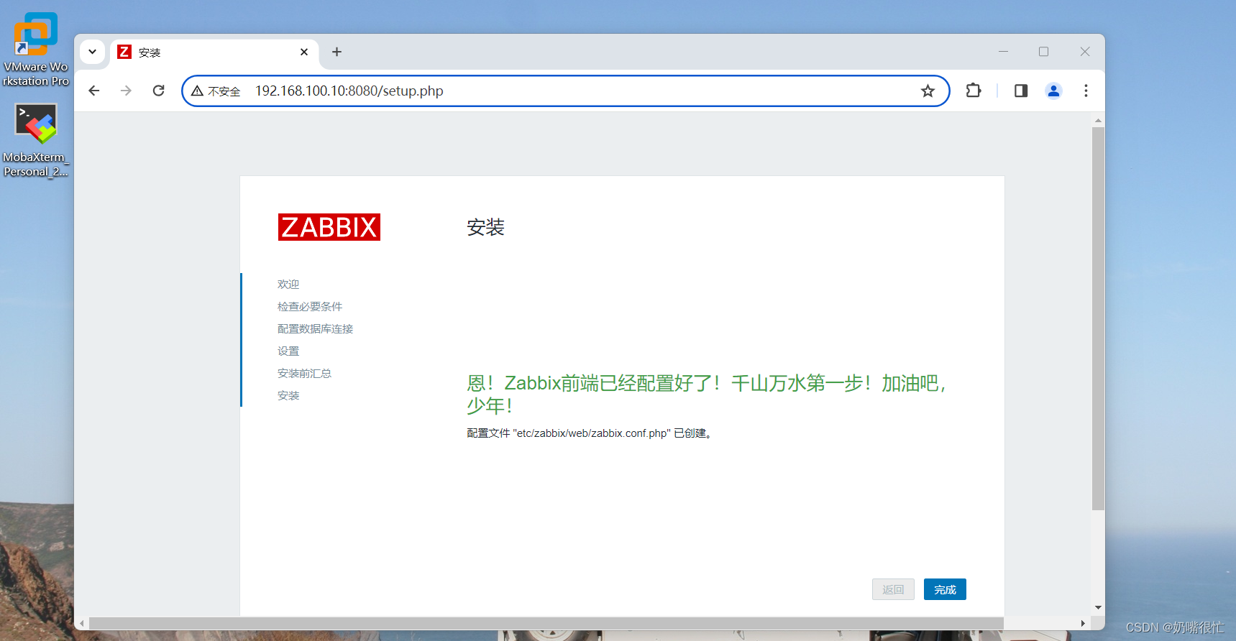The height and width of the screenshot is (641, 1236).
Task: Open VMware Workstation Pro desktop shortcut
Action: [x=36, y=49]
